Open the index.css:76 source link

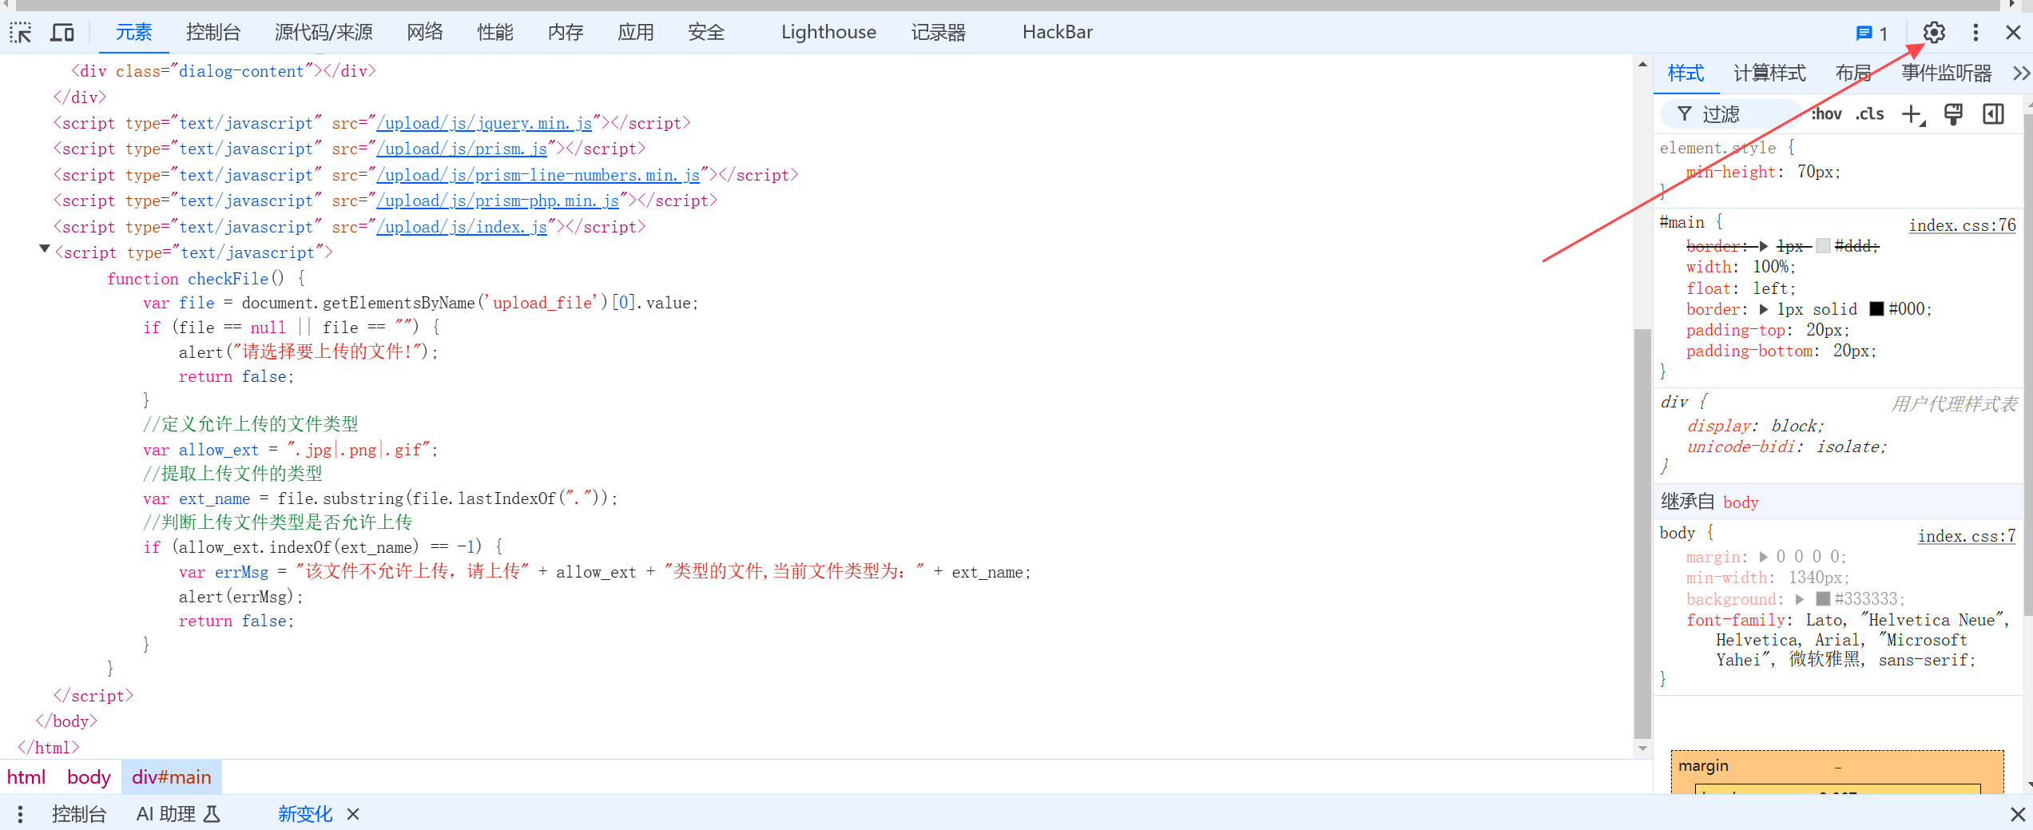(x=1962, y=225)
